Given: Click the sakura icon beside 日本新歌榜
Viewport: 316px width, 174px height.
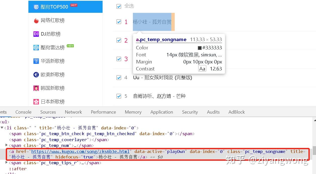Looking at the screenshot, I should 36,102.
